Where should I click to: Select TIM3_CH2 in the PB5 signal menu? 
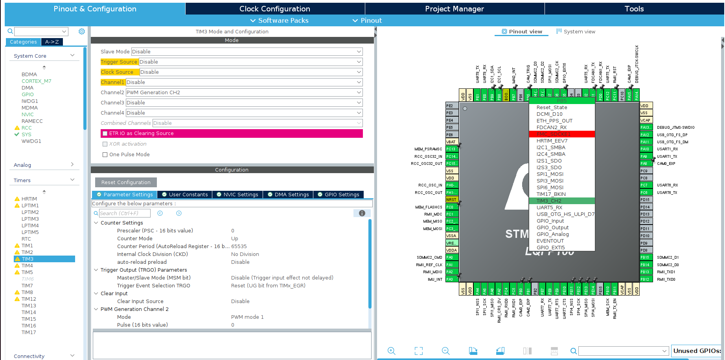[548, 201]
